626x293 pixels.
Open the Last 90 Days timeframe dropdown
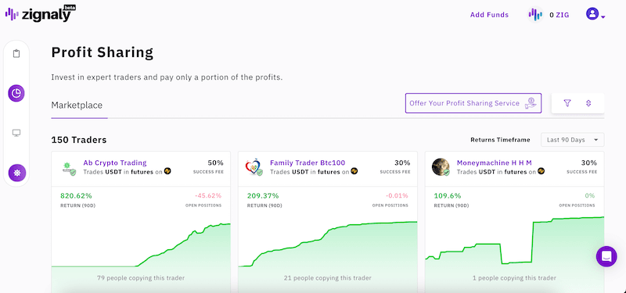click(x=573, y=140)
